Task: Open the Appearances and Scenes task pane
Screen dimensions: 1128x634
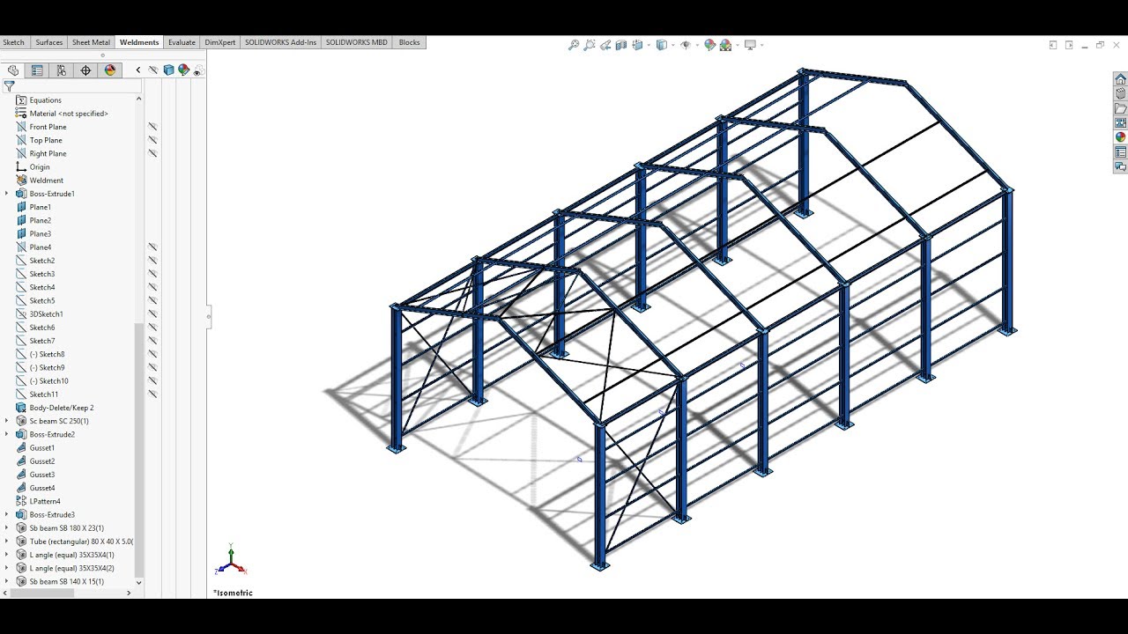Action: coord(1120,137)
